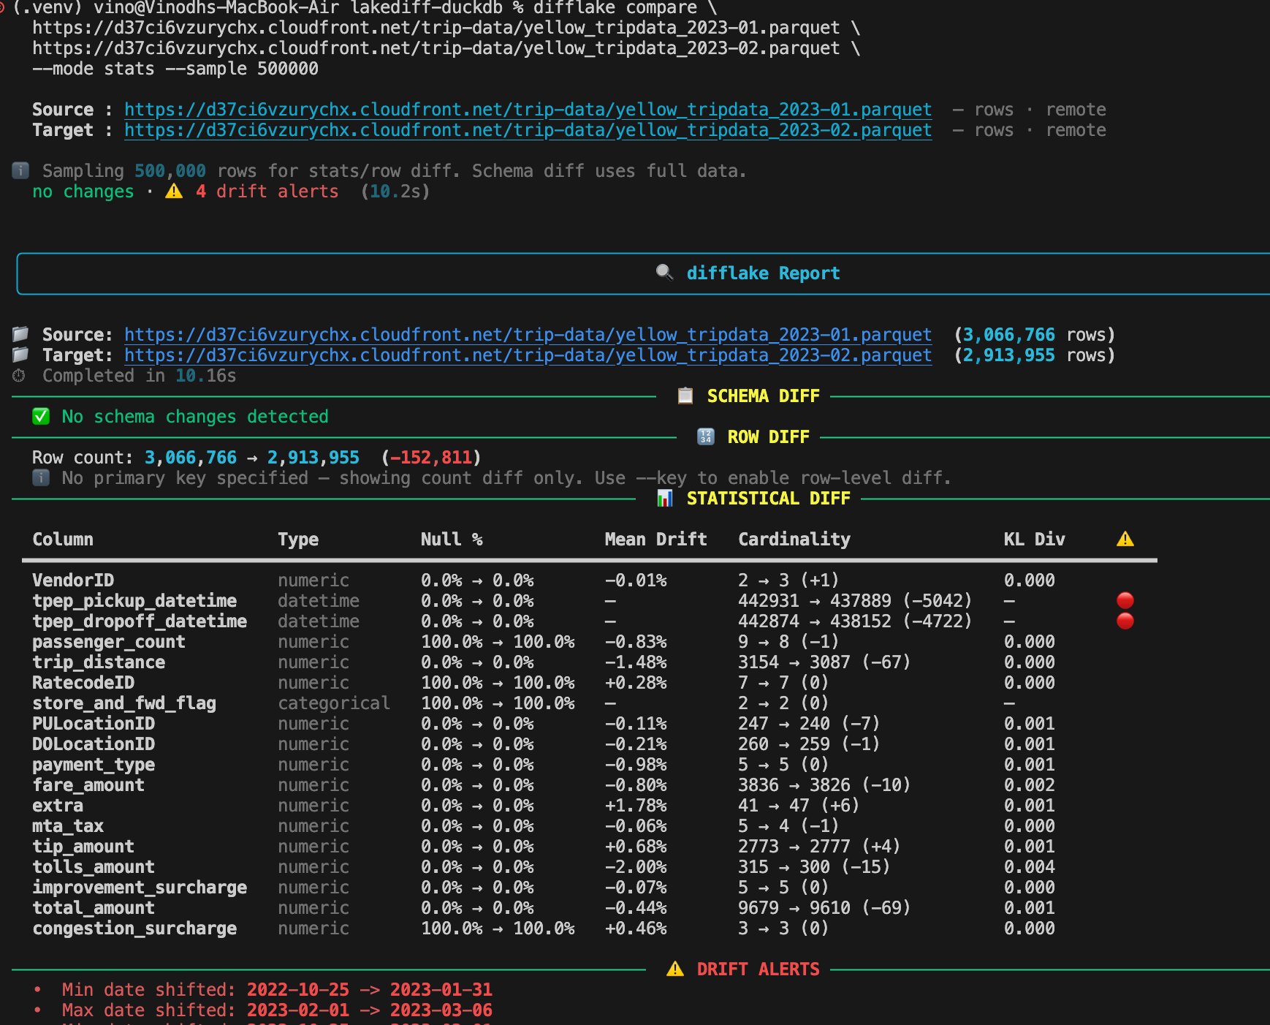Click the red alert dot for tpep_dropoff_datetime

(1125, 621)
